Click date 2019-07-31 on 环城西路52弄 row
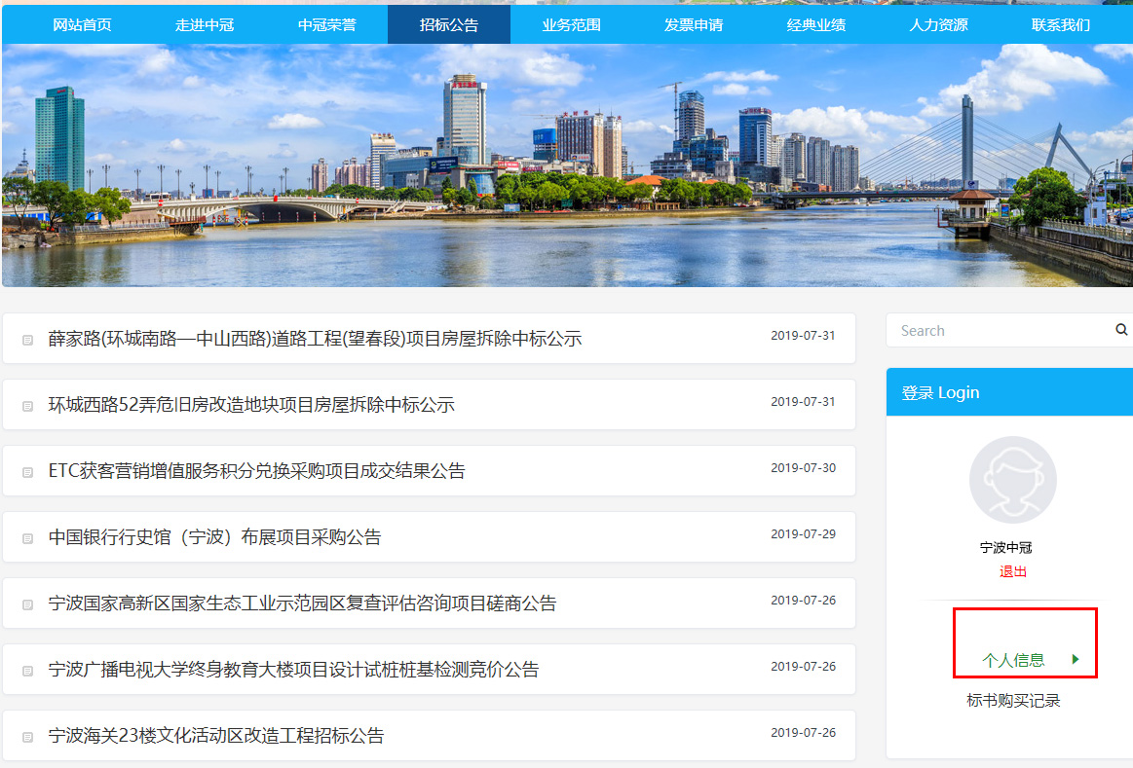The height and width of the screenshot is (768, 1133). pyautogui.click(x=803, y=402)
